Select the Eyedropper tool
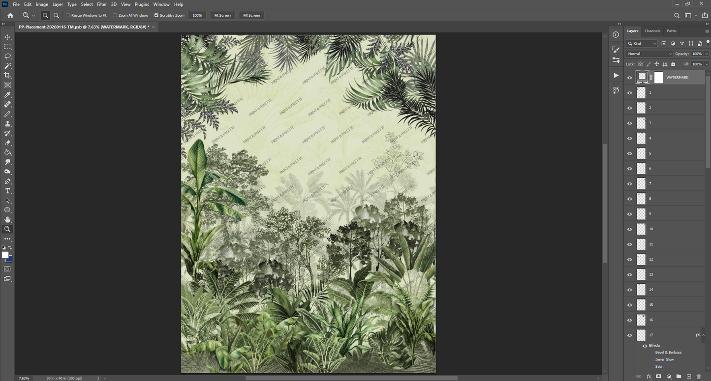Viewport: 711px width, 381px height. (x=7, y=95)
